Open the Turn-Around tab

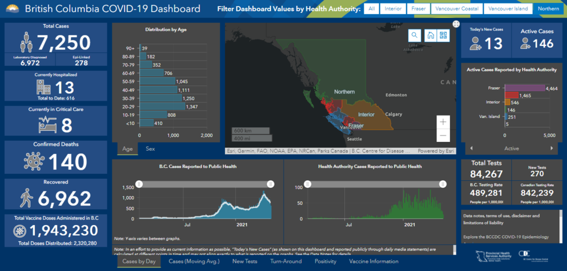click(x=286, y=261)
